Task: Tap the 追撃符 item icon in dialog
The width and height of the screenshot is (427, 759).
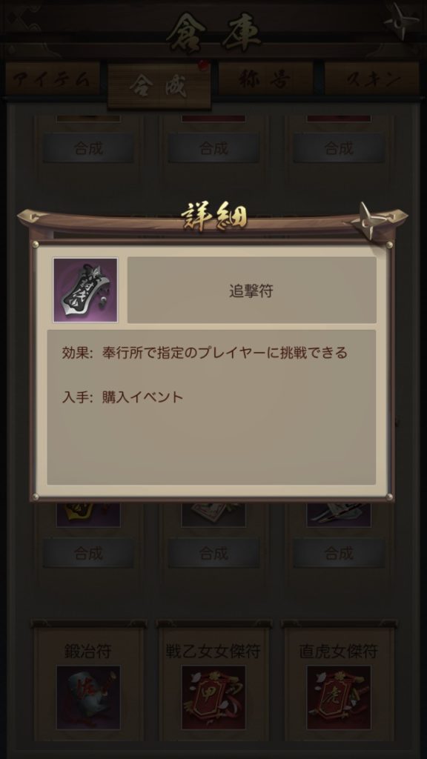Action: (x=85, y=290)
